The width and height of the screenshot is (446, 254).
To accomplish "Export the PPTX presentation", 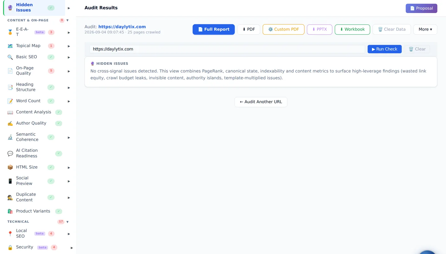I will [x=320, y=29].
